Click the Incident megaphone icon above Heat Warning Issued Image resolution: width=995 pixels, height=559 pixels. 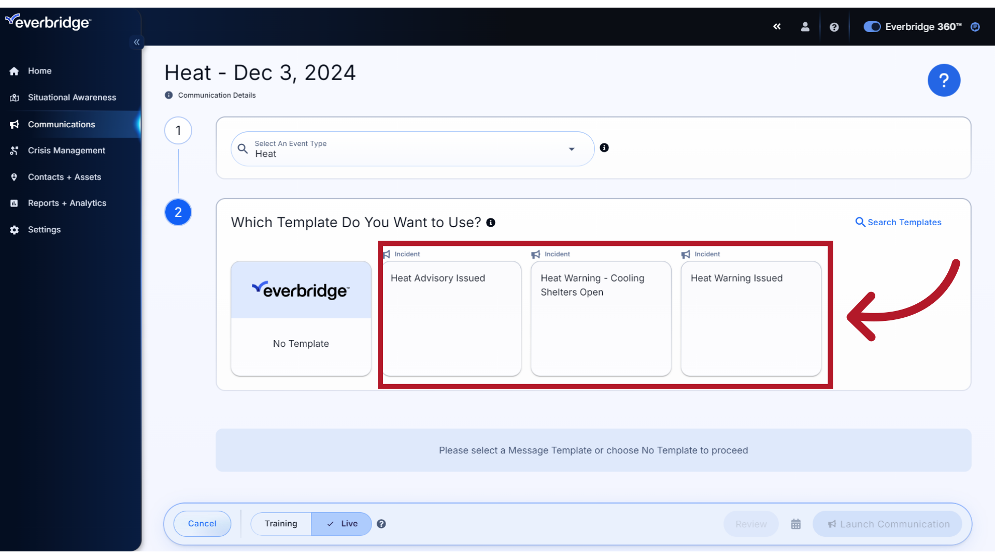point(686,254)
